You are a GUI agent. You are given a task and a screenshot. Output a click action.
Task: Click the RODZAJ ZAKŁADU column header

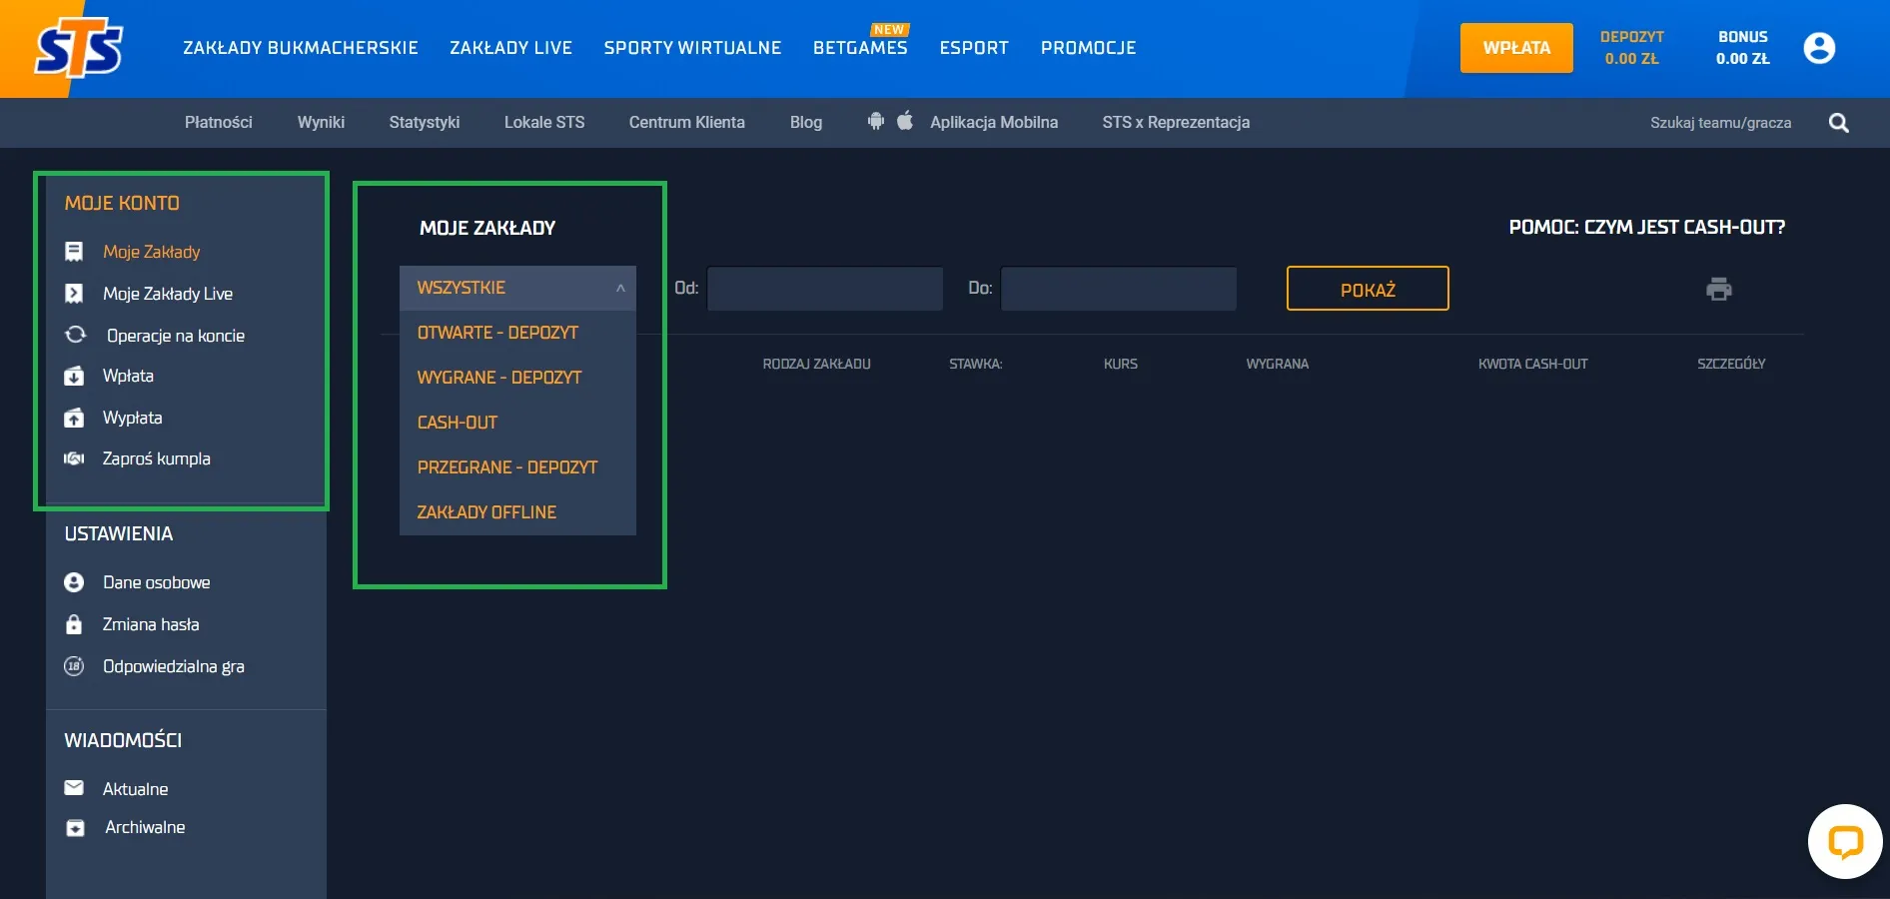tap(816, 364)
